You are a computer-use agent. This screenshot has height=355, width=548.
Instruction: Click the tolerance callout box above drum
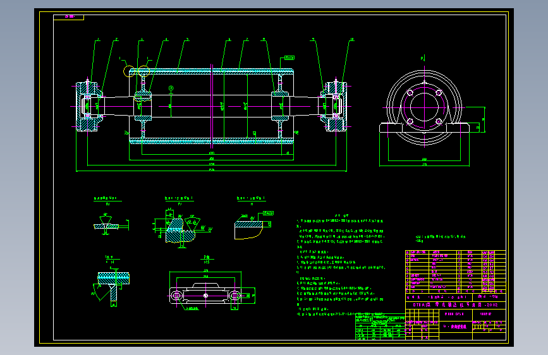(289, 58)
